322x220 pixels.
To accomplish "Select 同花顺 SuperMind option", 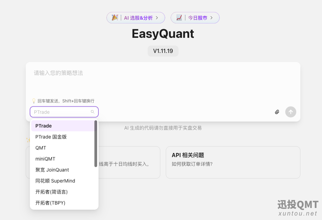I will [x=55, y=181].
